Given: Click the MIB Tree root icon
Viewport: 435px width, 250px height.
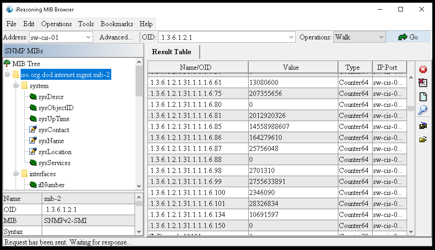Looking at the screenshot, I should pyautogui.click(x=7, y=64).
